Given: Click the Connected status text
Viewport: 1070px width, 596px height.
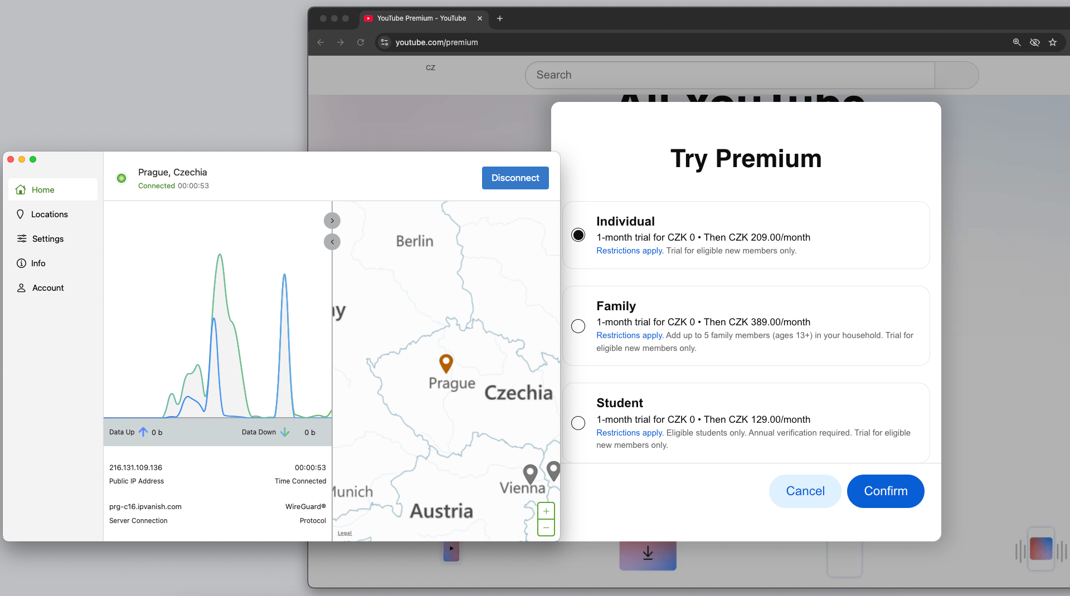Looking at the screenshot, I should pyautogui.click(x=157, y=186).
